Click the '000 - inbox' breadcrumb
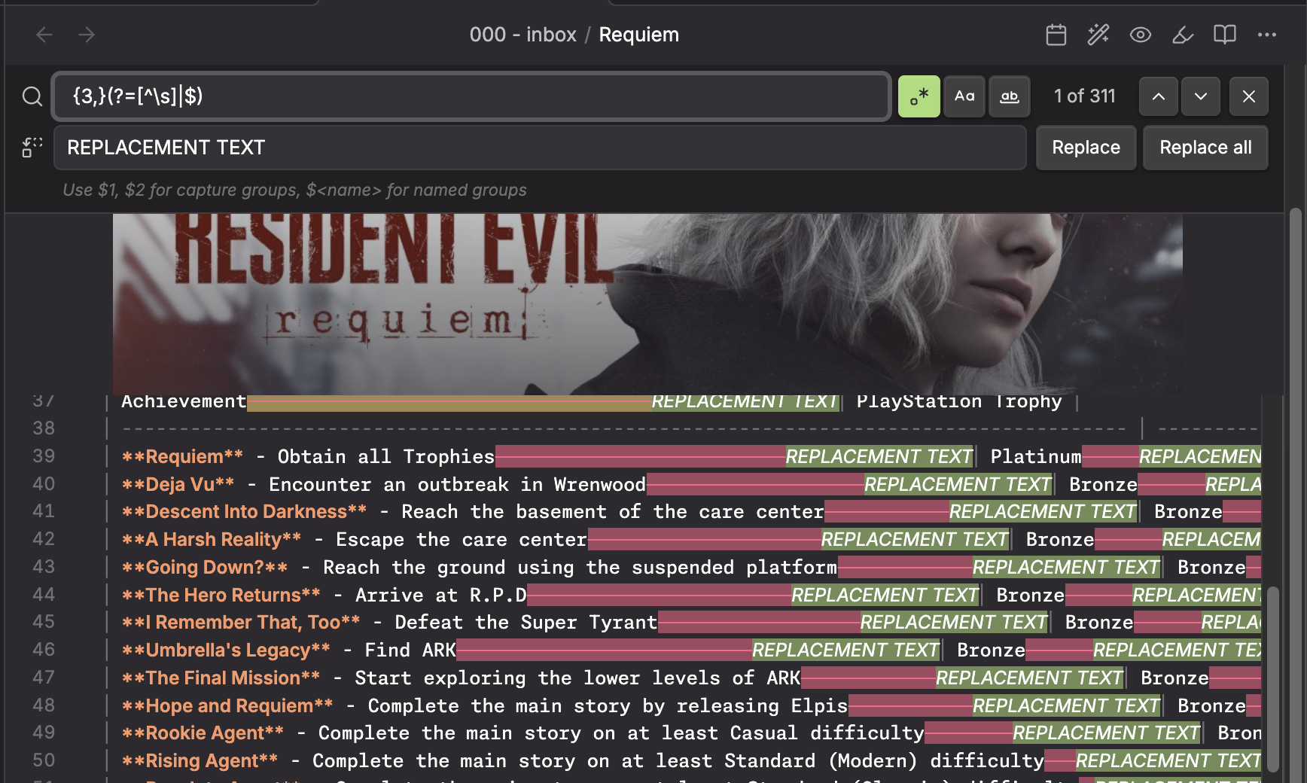 click(x=523, y=35)
